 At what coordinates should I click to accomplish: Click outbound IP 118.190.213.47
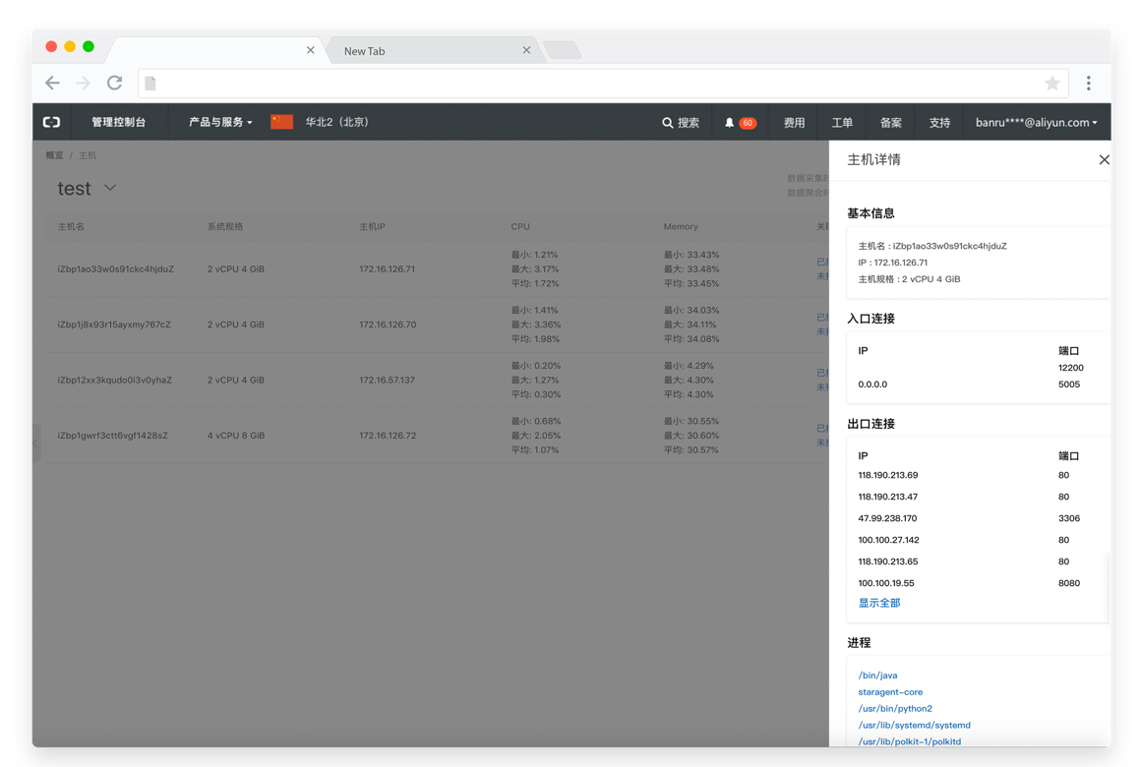[x=888, y=497]
